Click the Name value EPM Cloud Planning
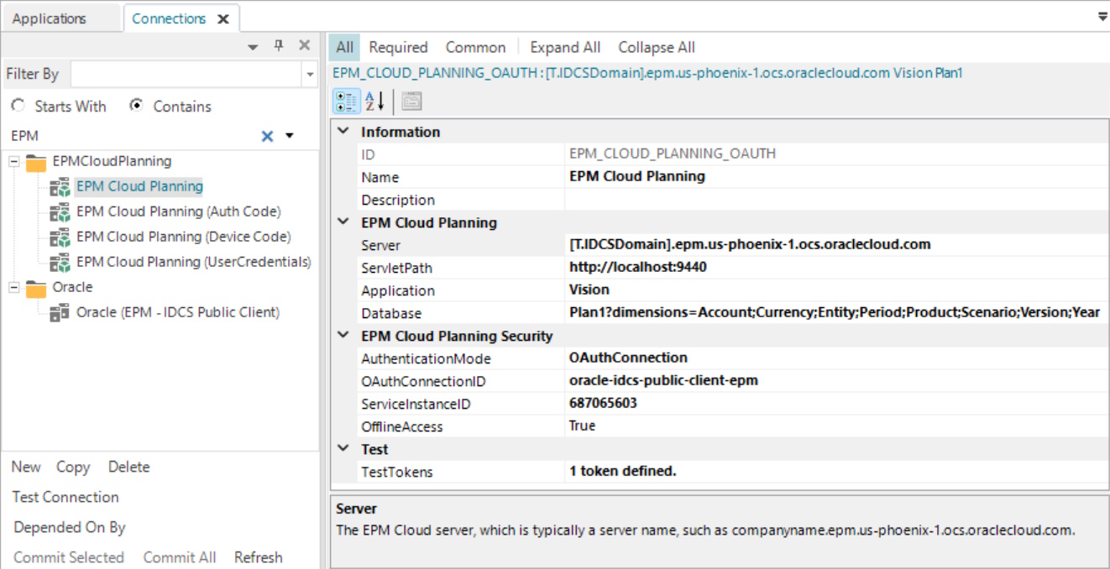1110x569 pixels. click(x=637, y=176)
